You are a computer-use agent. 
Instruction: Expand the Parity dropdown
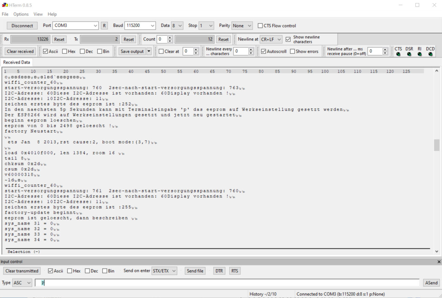[242, 26]
